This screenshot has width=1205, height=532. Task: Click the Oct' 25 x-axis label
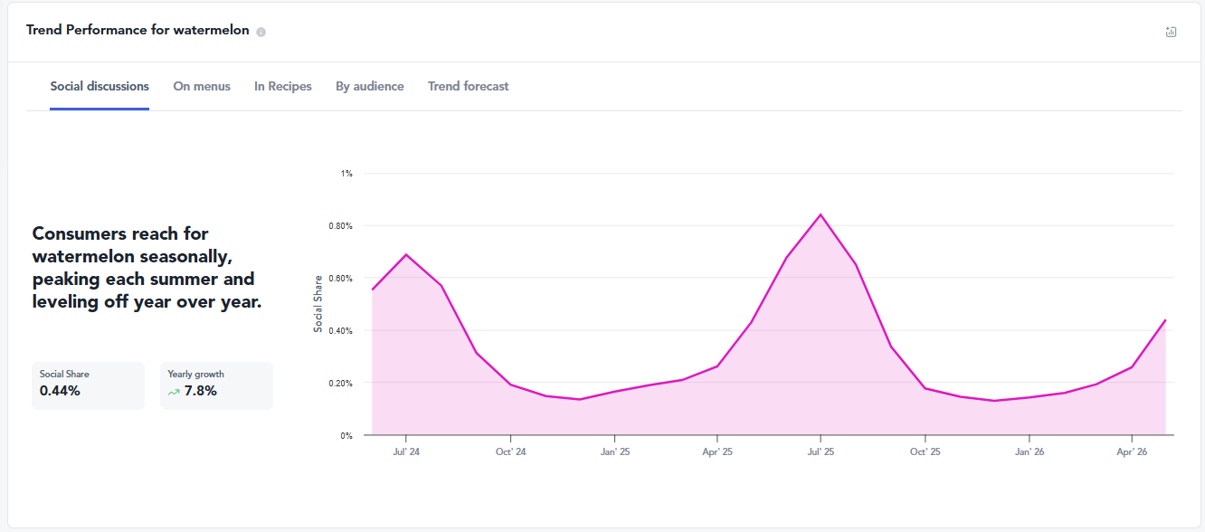[x=925, y=451]
